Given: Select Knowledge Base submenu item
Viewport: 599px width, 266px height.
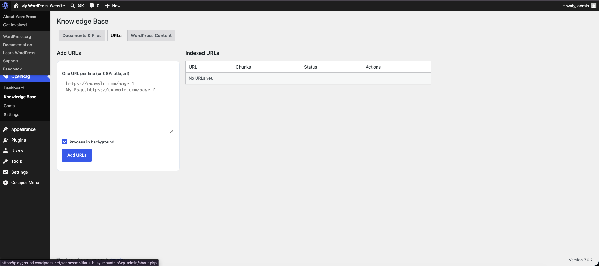Looking at the screenshot, I should coord(20,97).
